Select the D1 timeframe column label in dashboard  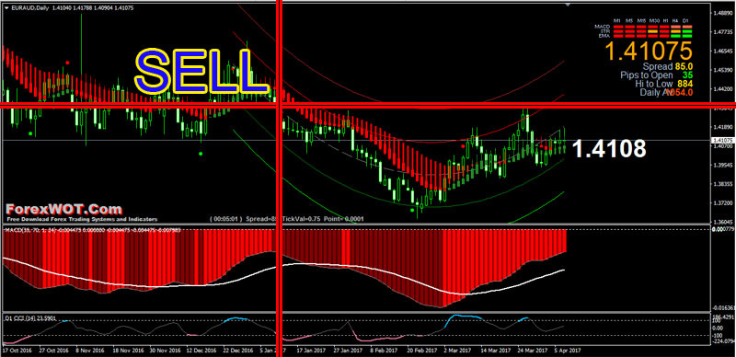[x=685, y=20]
